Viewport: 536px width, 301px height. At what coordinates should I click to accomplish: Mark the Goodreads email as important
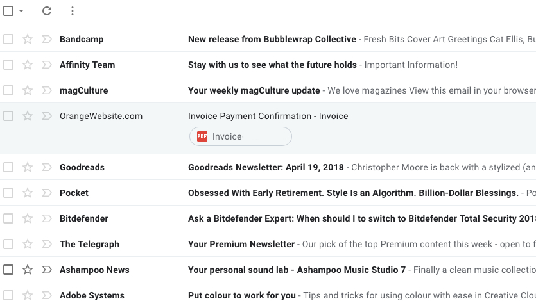pos(46,167)
